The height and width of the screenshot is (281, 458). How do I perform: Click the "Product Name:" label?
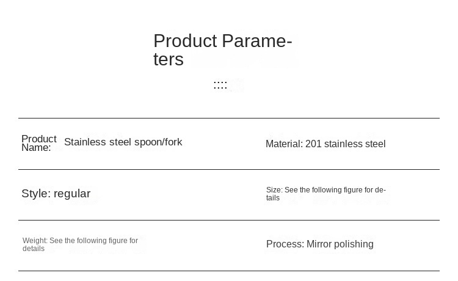(x=38, y=143)
